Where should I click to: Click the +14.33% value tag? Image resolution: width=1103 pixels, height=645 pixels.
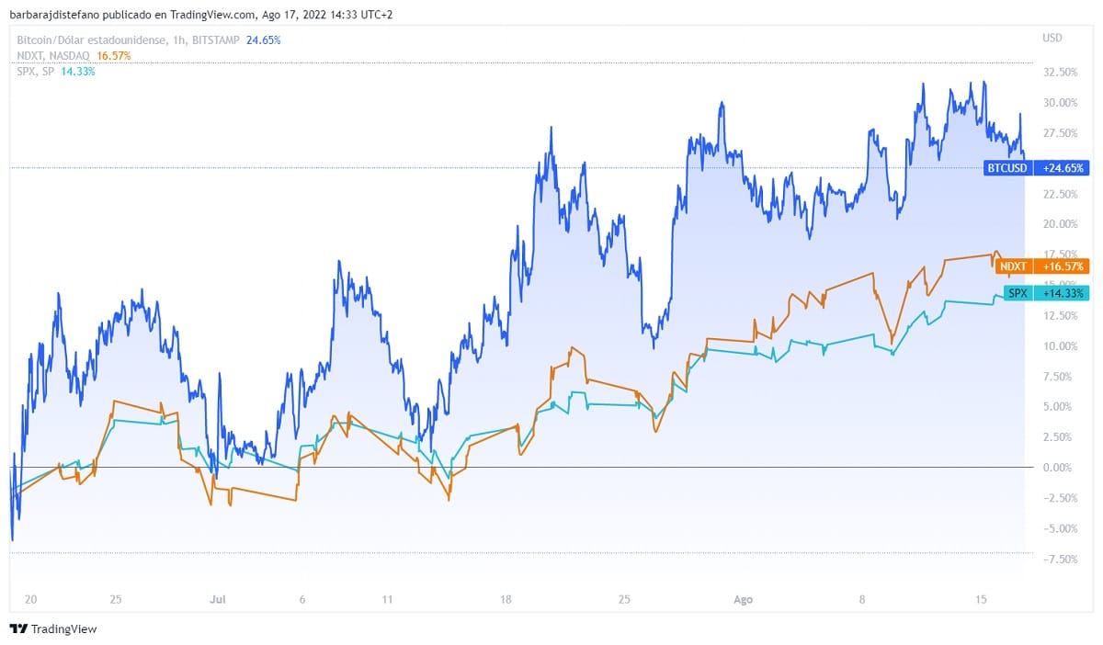(1062, 293)
